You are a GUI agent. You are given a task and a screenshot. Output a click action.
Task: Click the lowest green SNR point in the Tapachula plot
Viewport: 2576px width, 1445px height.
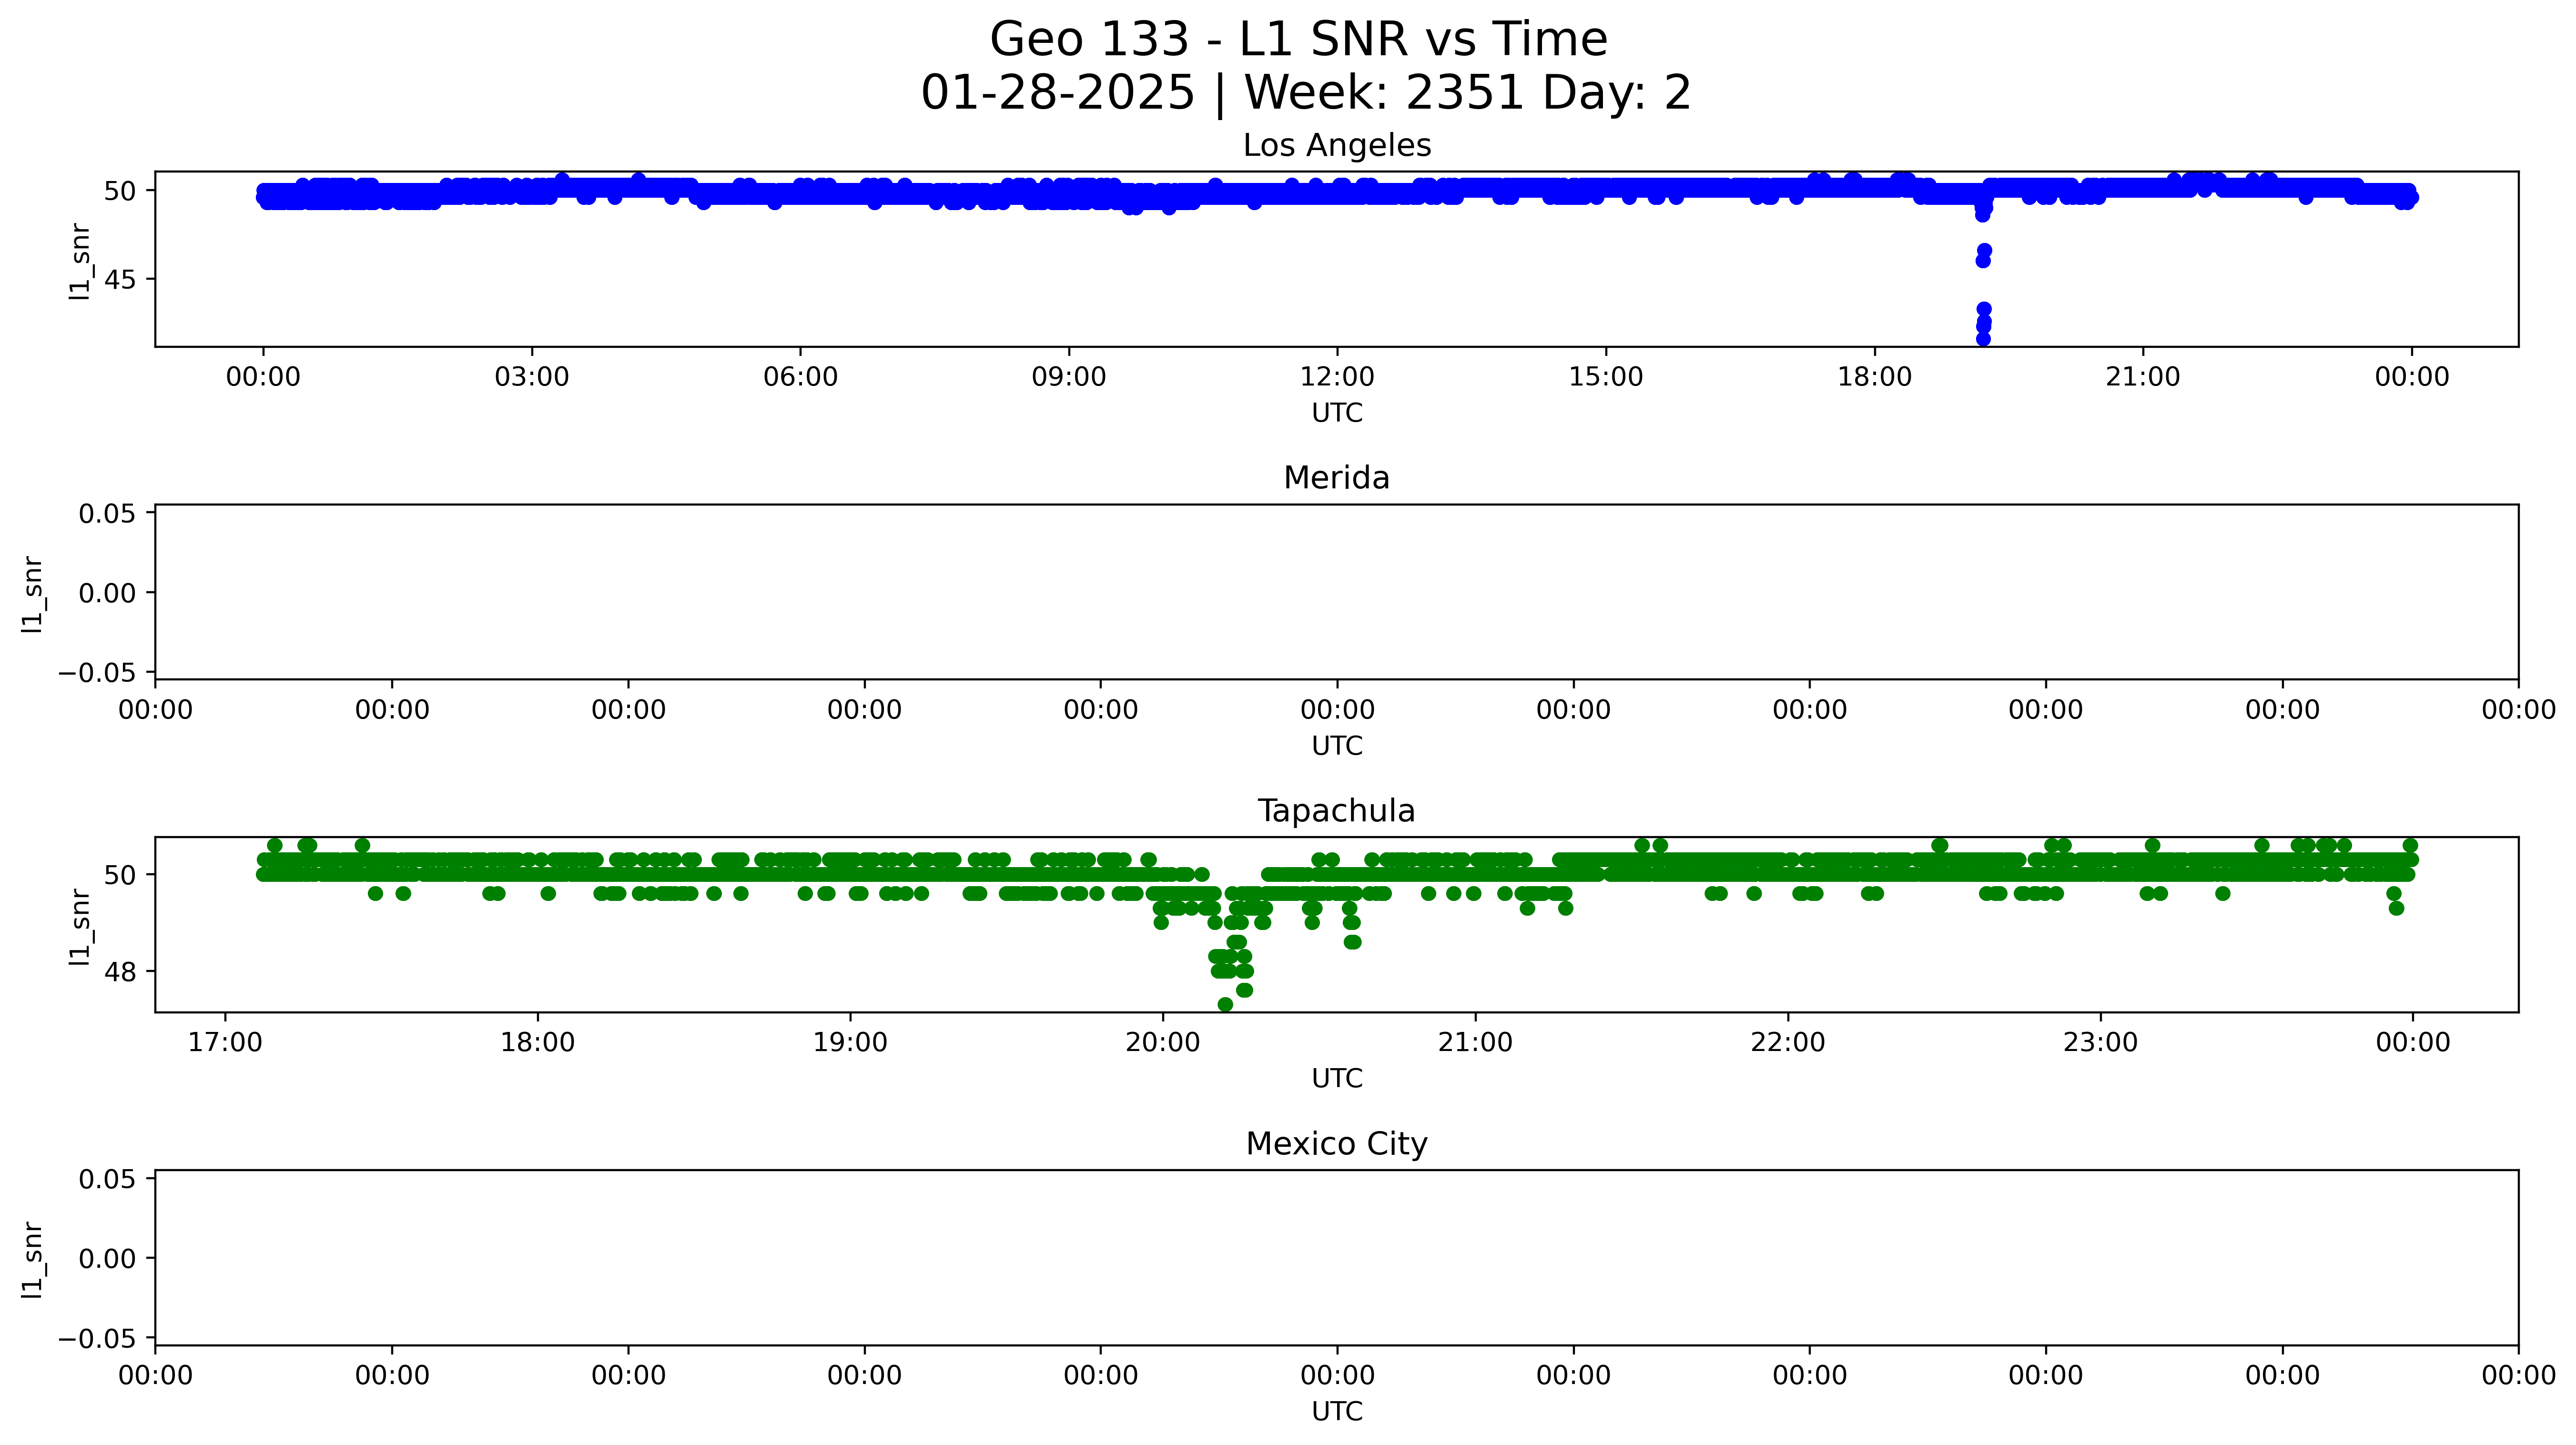pos(1225,1004)
